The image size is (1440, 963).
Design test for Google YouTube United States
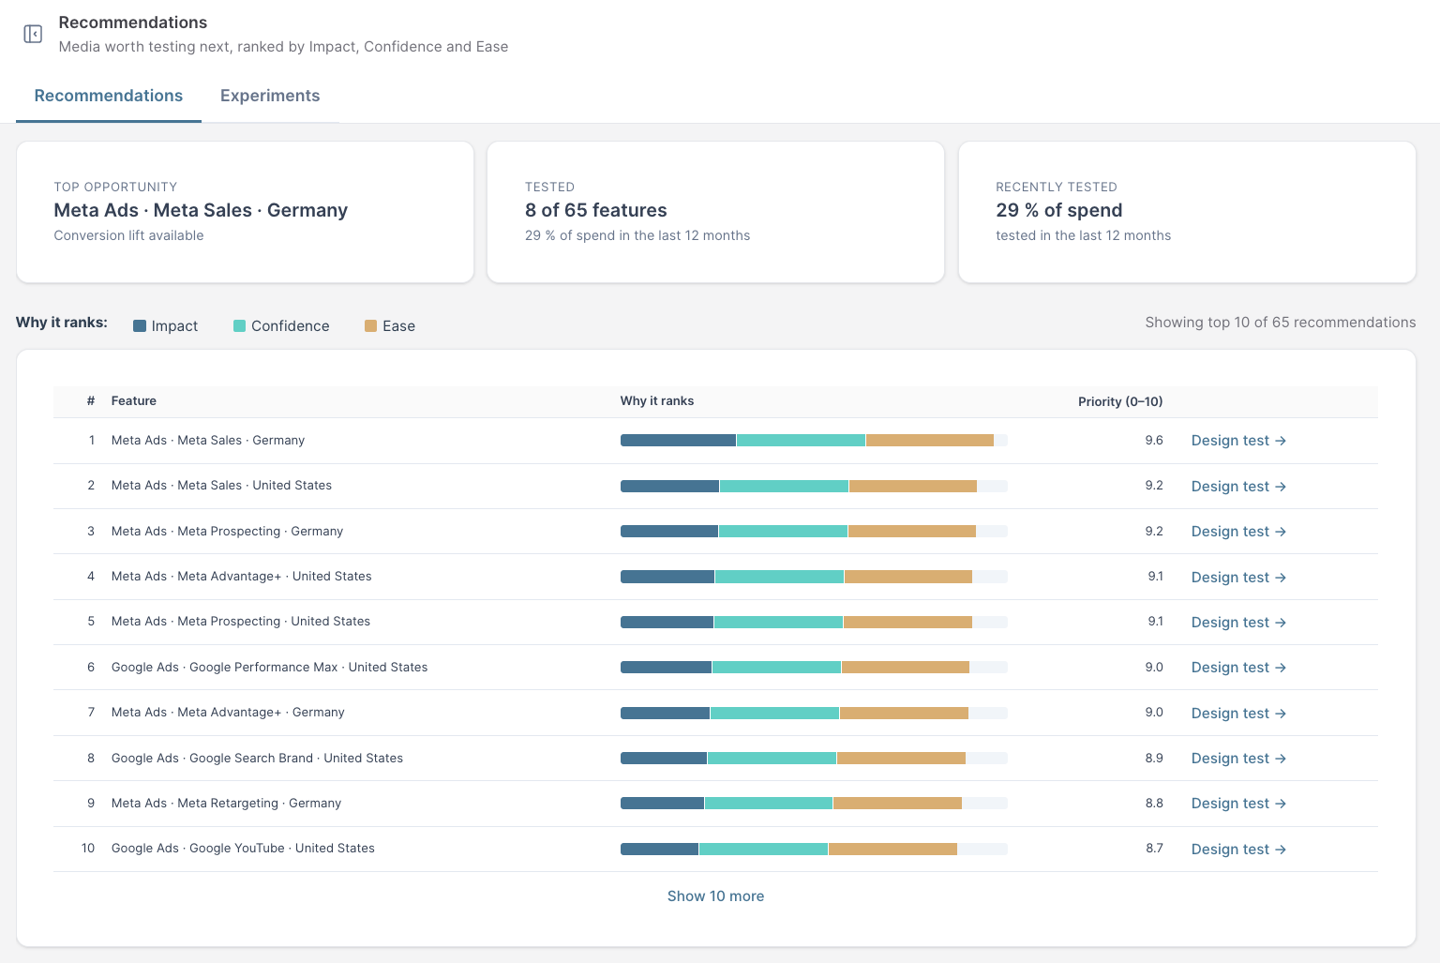(x=1238, y=849)
